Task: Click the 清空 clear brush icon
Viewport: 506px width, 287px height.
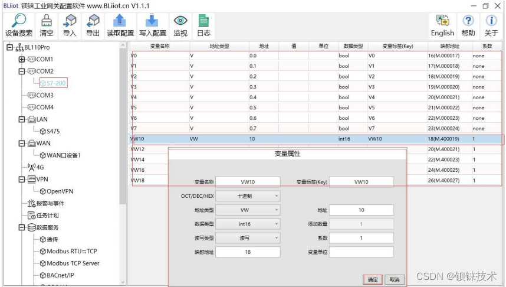Action: (x=47, y=21)
